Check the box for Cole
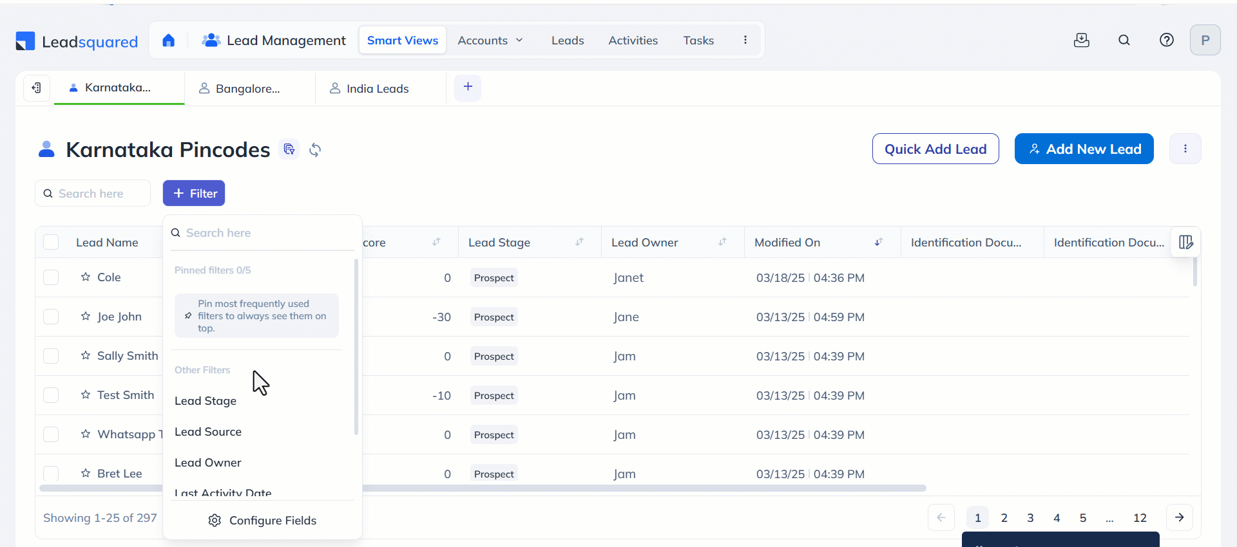 (x=51, y=277)
